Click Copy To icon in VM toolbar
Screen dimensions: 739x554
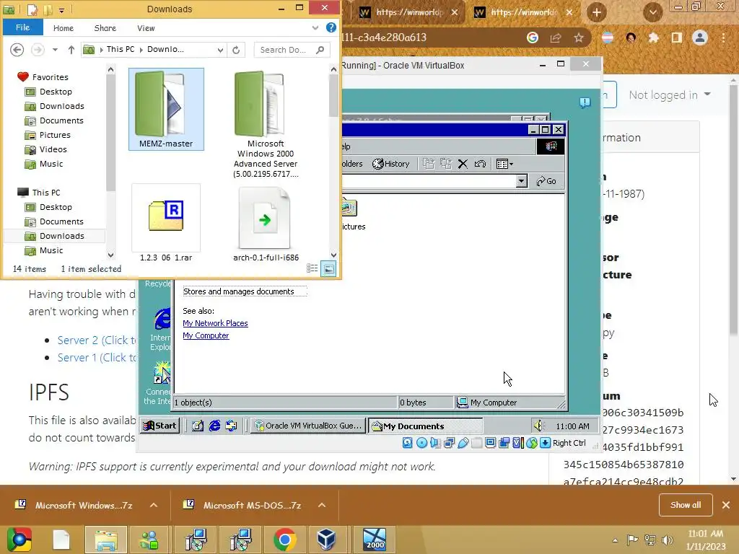445,164
